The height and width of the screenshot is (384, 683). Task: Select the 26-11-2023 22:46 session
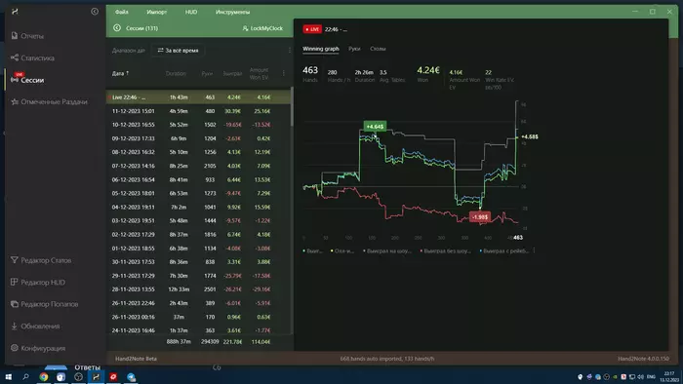pyautogui.click(x=198, y=303)
